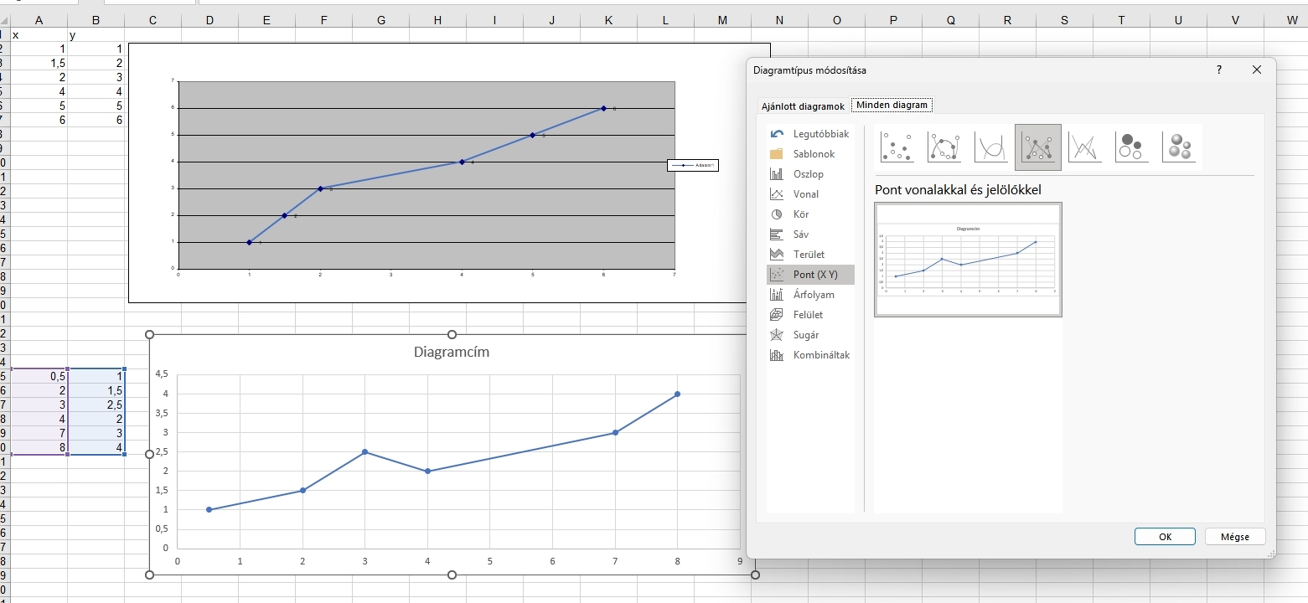
Task: Click the Adatsor1 legend in the upper chart
Action: coord(693,166)
